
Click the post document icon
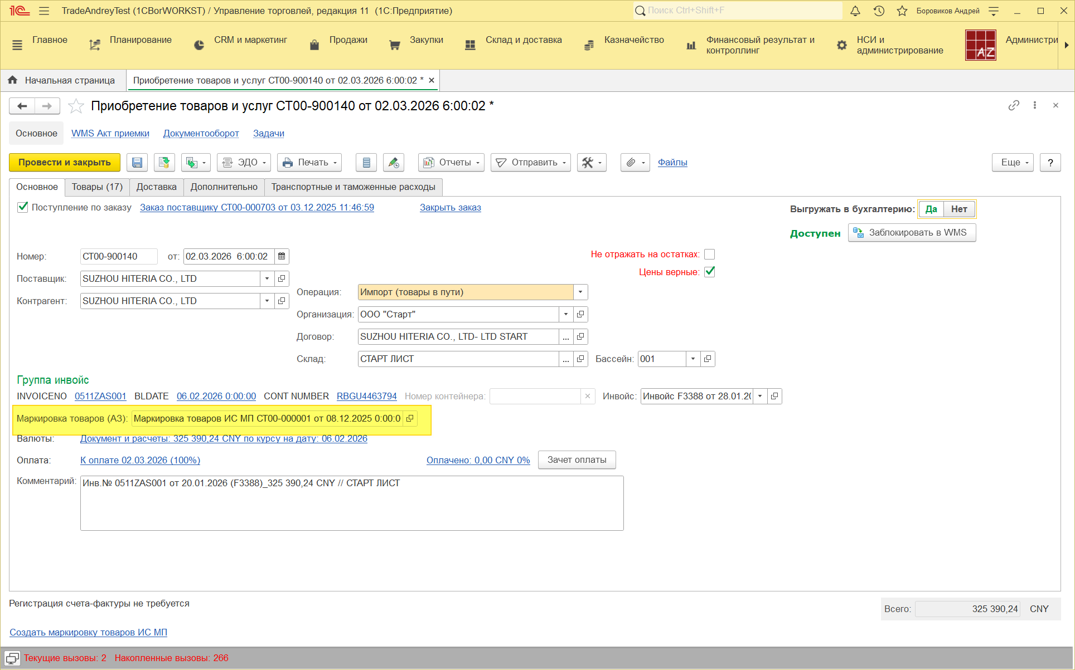point(164,163)
